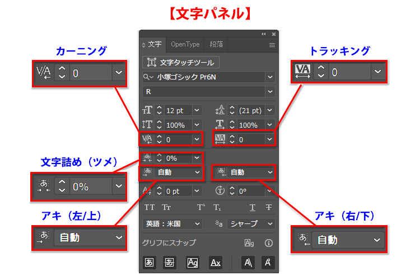Viewport: 420px width, 280px height.
Task: Collapse the panel with double-arrow icon
Action: [x=264, y=34]
